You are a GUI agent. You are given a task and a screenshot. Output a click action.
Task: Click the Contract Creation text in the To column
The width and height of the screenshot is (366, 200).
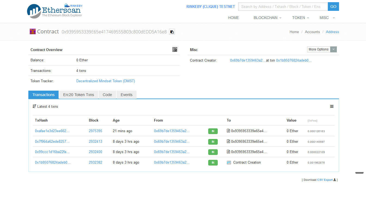[x=247, y=162]
